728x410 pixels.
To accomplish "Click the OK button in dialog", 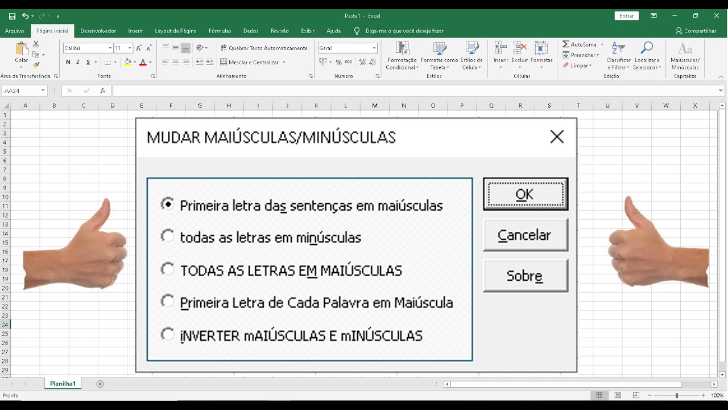I will click(525, 194).
